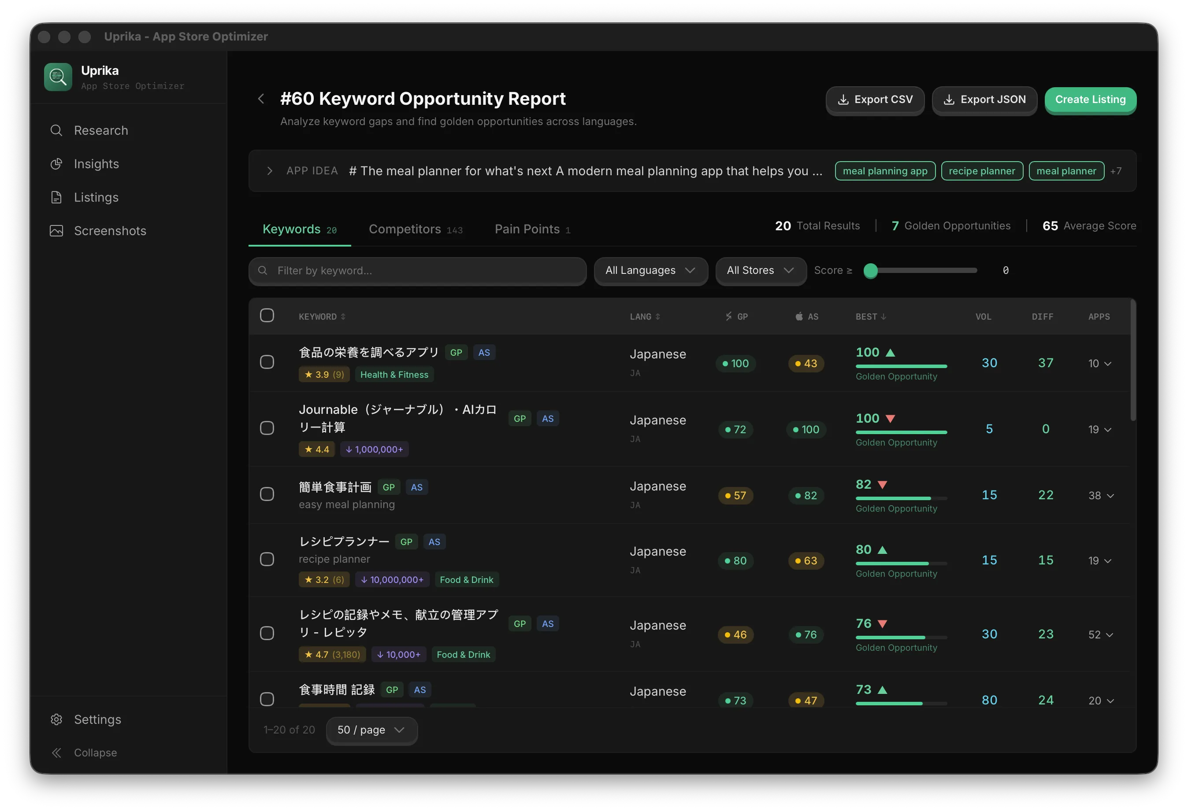Select all keywords via the header checkbox
This screenshot has width=1188, height=811.
coord(267,315)
